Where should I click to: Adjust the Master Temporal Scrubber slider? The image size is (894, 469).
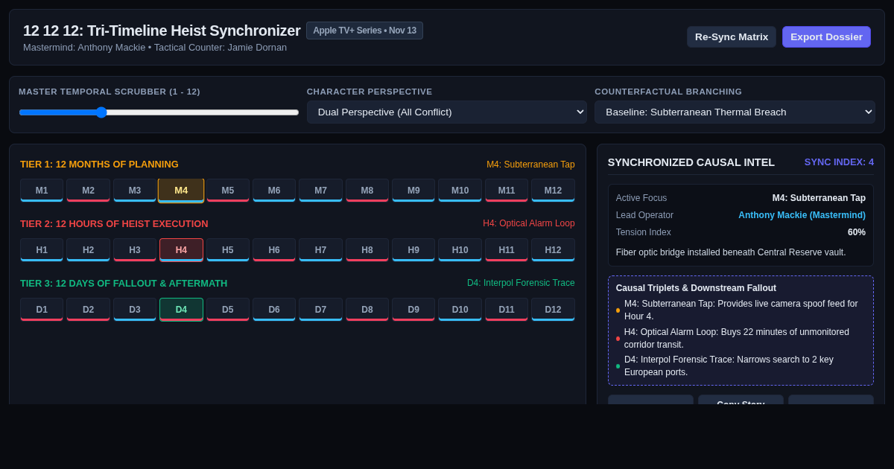pyautogui.click(x=159, y=112)
